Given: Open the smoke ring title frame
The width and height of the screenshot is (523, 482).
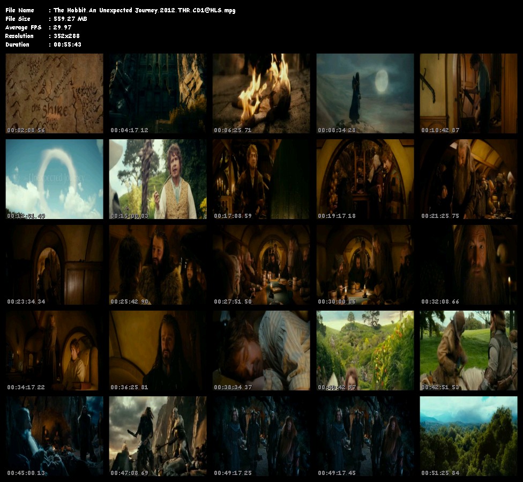Looking at the screenshot, I should point(54,179).
